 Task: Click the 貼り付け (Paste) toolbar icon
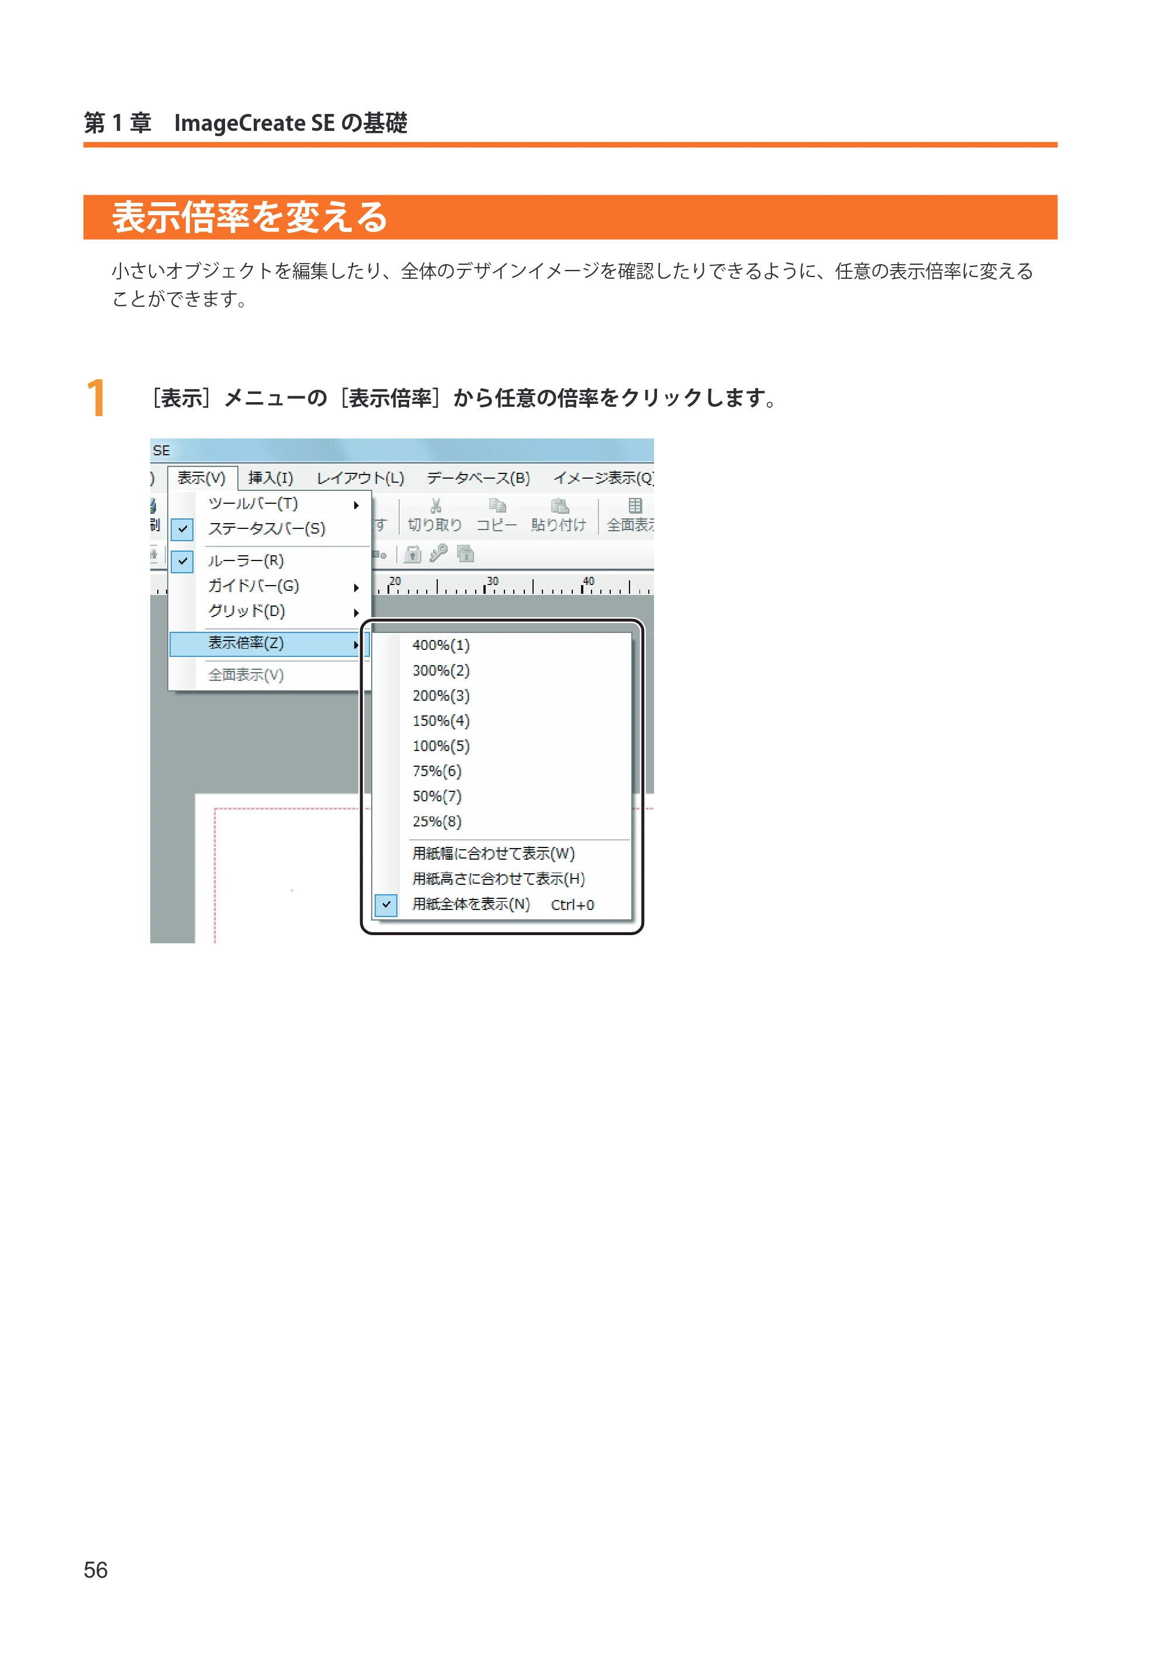pos(559,506)
